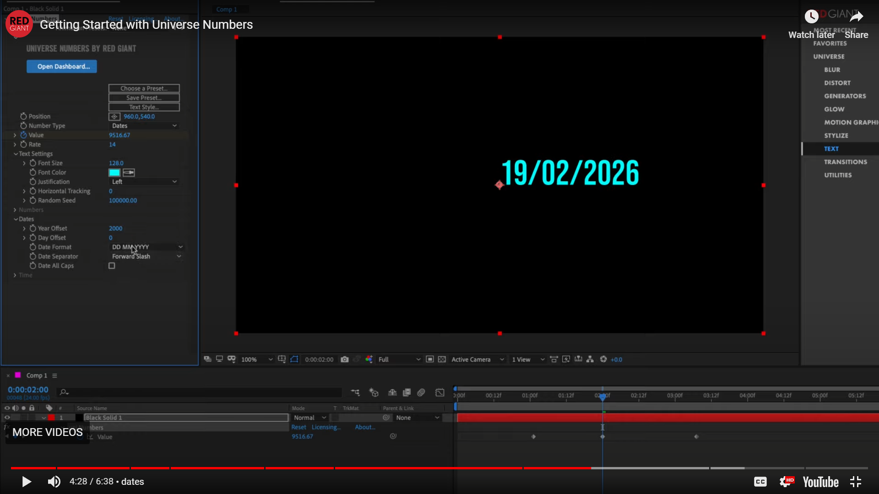Viewport: 879px width, 494px height.
Task: Click the Font Color eyedropper icon
Action: [x=129, y=172]
